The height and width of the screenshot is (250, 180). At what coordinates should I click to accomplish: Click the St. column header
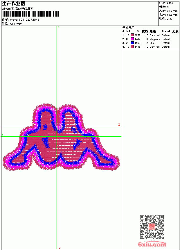pos(138,31)
